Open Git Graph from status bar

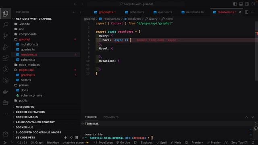[x=37, y=143]
